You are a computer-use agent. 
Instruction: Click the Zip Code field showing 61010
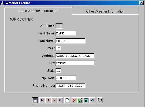66,78
